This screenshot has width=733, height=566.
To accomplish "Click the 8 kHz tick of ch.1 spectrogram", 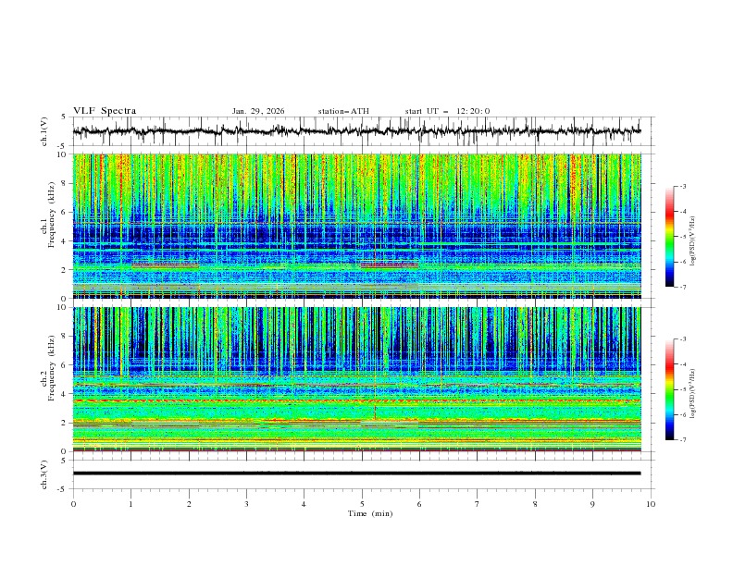I will tap(66, 183).
